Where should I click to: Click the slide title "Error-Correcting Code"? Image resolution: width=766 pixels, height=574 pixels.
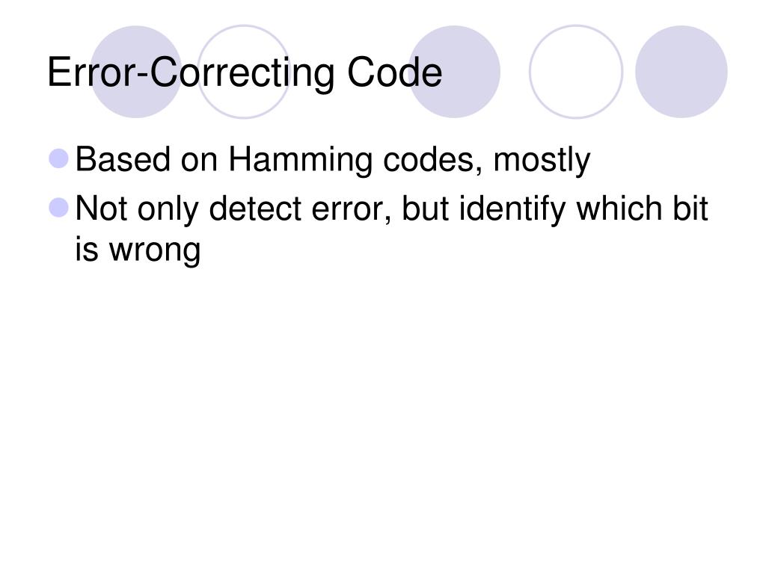pos(245,72)
